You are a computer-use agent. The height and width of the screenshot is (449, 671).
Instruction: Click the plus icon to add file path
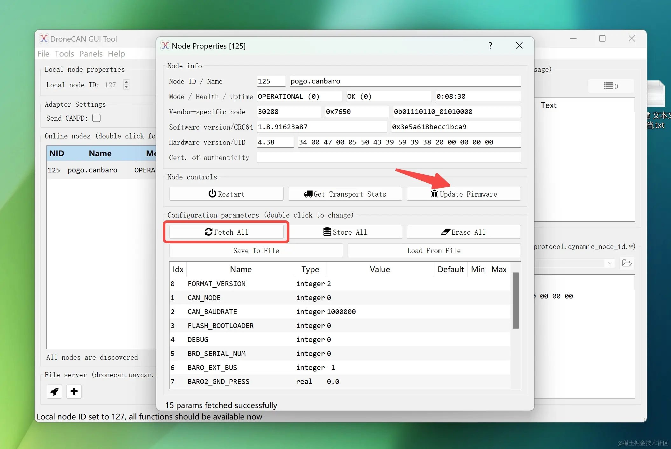coord(74,391)
